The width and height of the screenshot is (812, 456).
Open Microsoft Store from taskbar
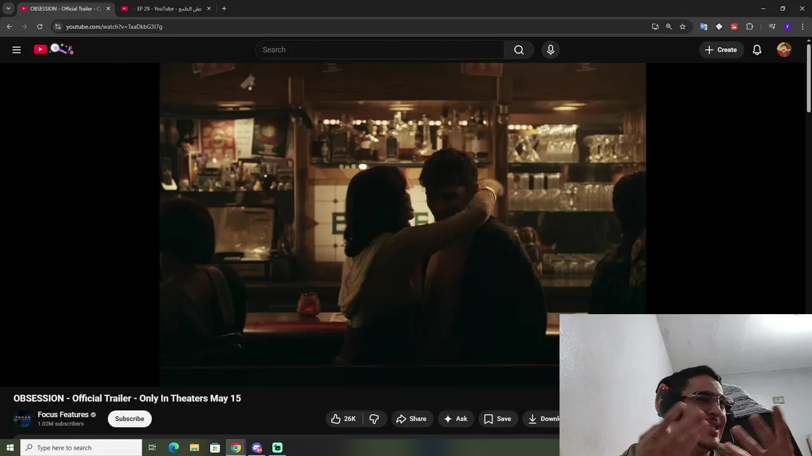(x=215, y=448)
